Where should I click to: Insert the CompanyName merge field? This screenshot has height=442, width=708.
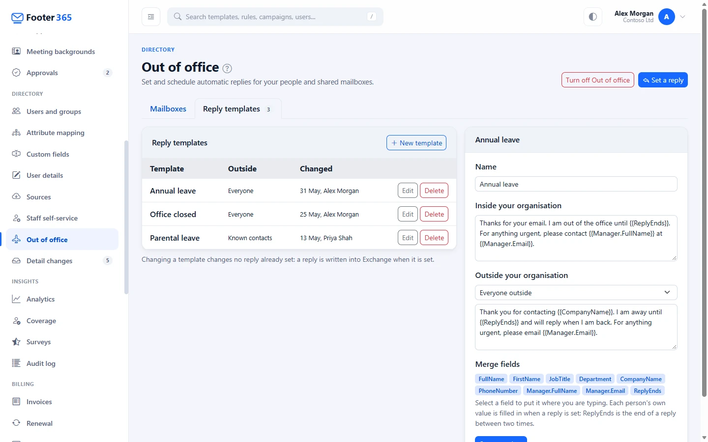[641, 379]
